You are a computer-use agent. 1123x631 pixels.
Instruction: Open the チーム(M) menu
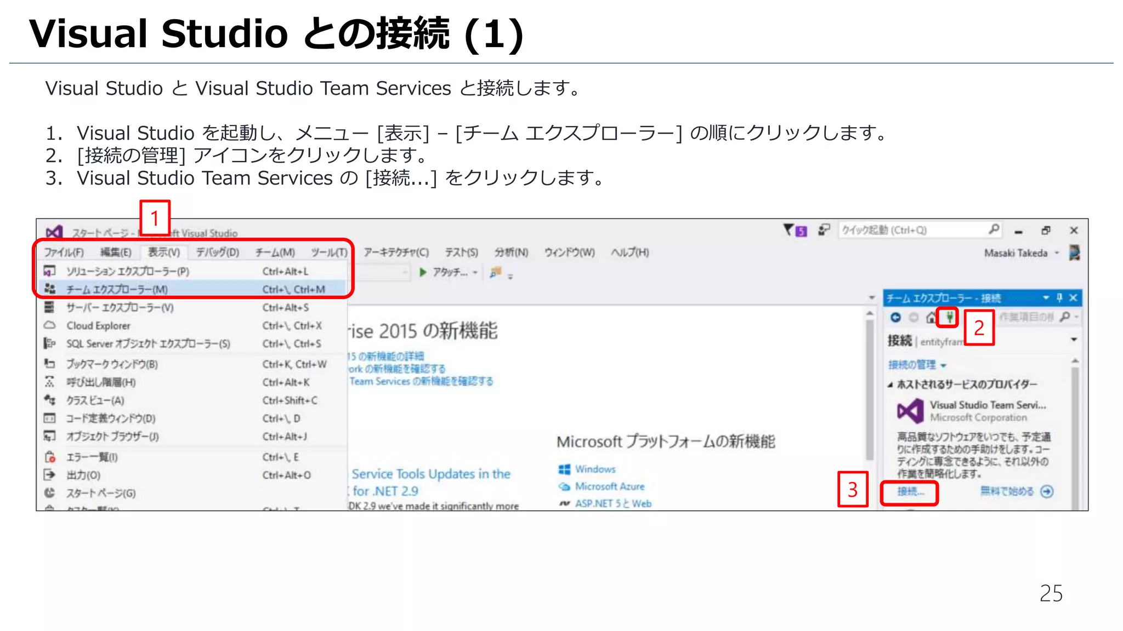point(275,252)
